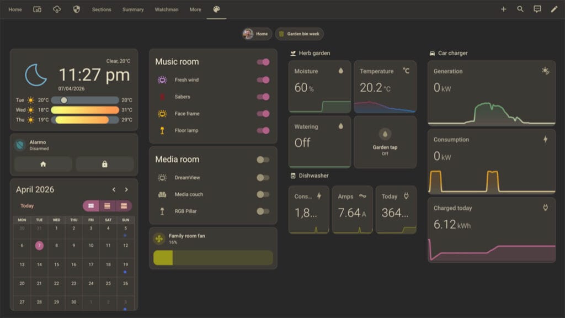
Task: Open the dishwasher Amps 7.64 A card
Action: tap(352, 210)
